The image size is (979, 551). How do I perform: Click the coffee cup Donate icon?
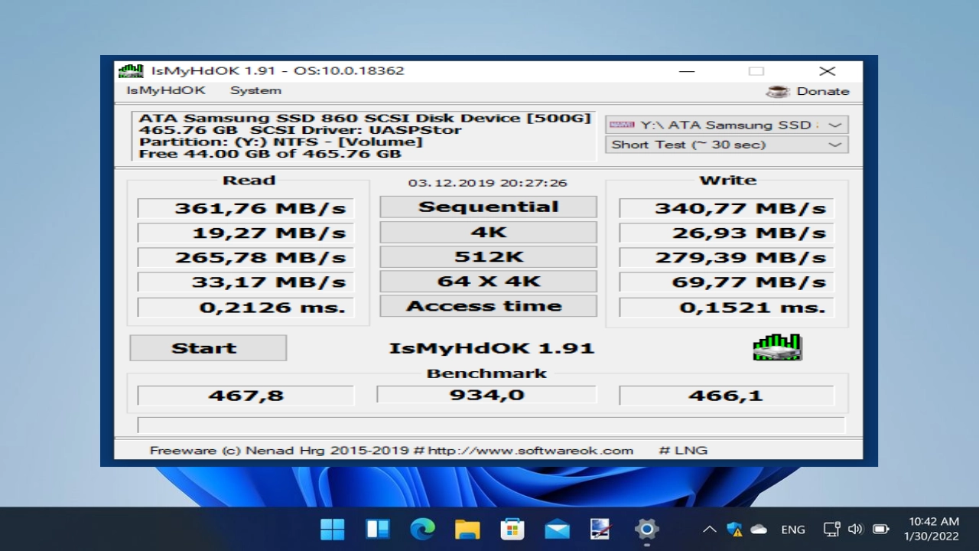778,91
